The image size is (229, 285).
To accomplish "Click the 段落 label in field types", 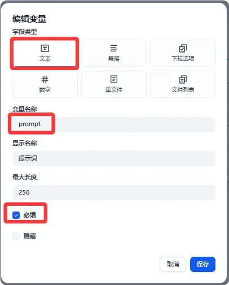I will (114, 59).
